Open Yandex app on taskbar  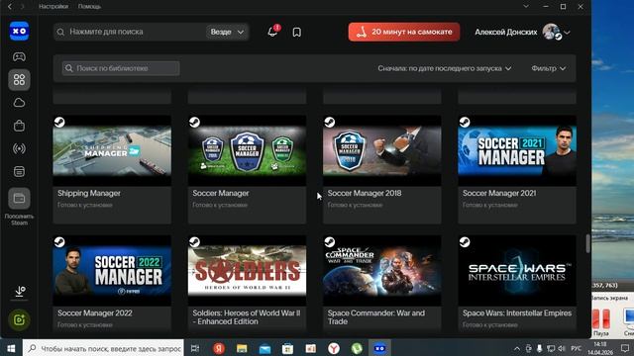219,348
